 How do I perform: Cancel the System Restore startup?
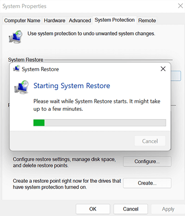click(150, 141)
